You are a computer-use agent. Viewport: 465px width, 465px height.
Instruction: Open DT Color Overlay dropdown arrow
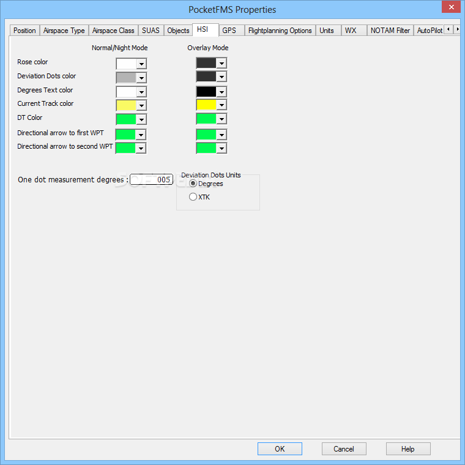click(x=221, y=119)
